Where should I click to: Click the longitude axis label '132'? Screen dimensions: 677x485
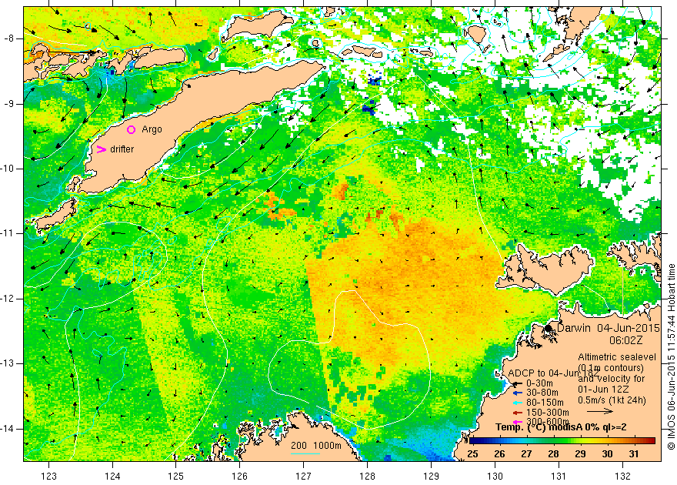622,476
